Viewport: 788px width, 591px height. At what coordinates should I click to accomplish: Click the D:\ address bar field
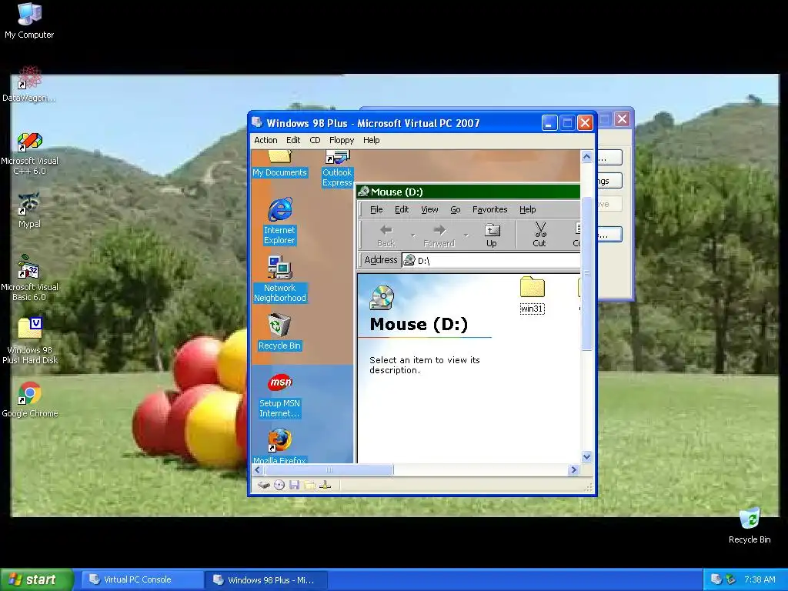tap(492, 260)
